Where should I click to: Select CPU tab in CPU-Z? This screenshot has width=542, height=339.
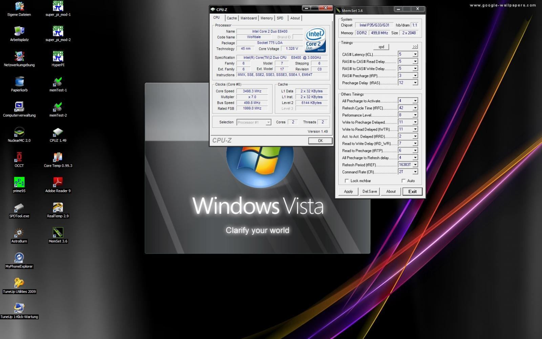click(216, 18)
